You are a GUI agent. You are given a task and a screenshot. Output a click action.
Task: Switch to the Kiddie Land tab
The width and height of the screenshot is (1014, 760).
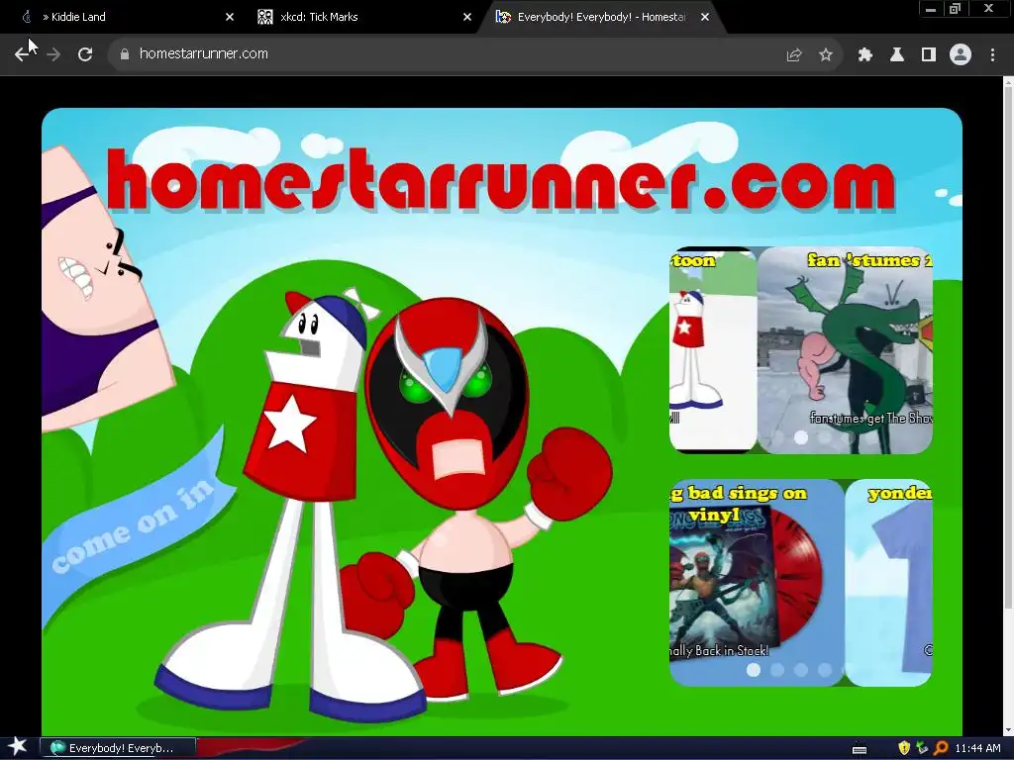point(123,17)
